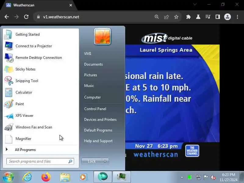Close the Weatherscan tab
Screen dimensions: 244x183
[x=71, y=5]
